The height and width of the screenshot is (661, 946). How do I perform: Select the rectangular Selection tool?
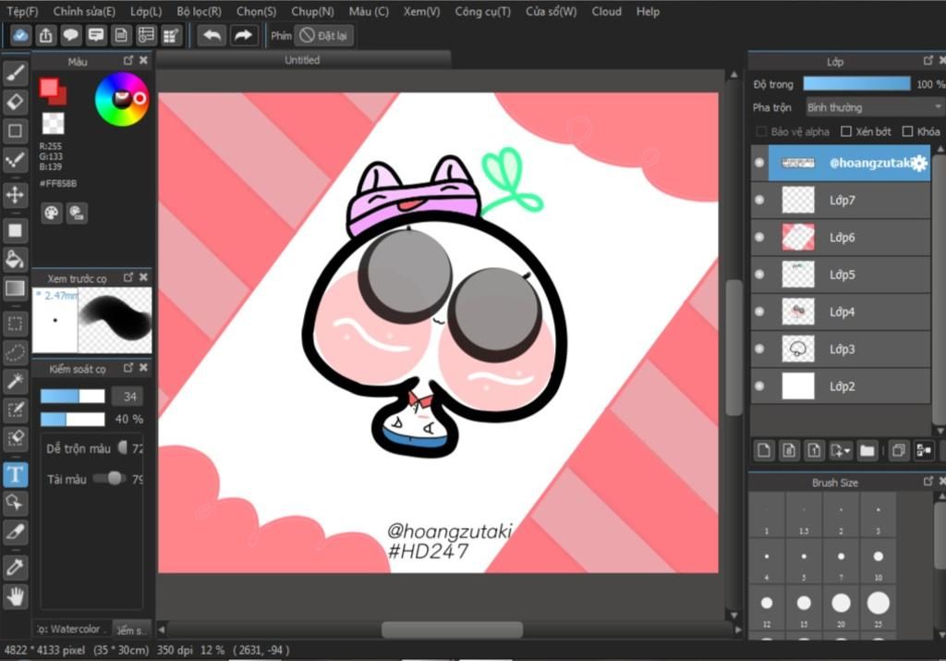15,324
